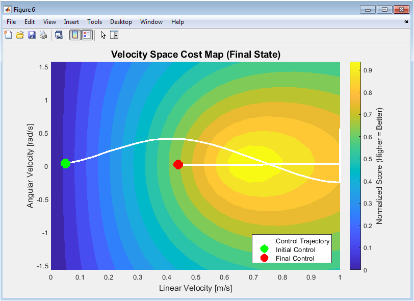Open the Property Inspector icon
The height and width of the screenshot is (301, 414).
[x=114, y=35]
